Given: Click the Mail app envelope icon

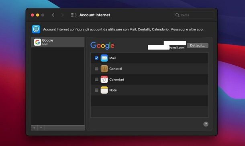Looking at the screenshot, I should tap(104, 58).
